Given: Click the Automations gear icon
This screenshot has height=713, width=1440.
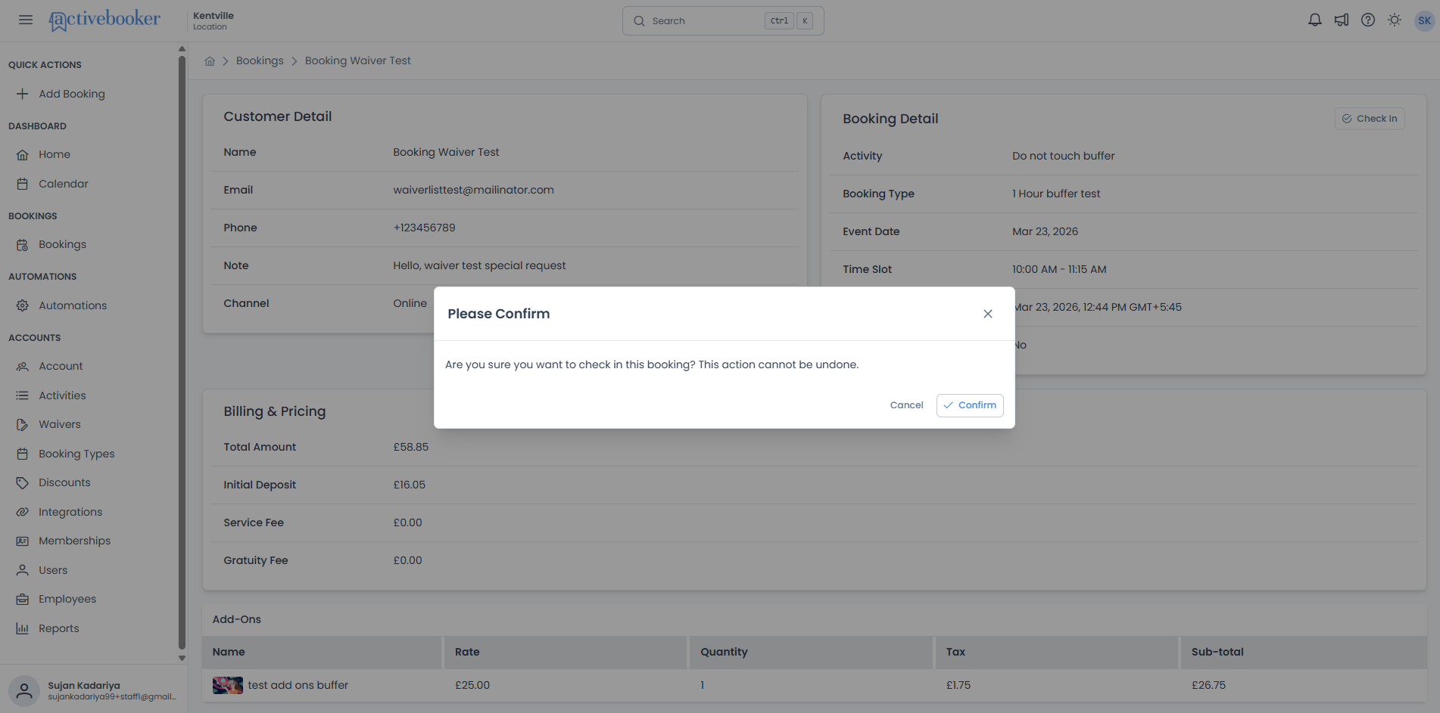Looking at the screenshot, I should (x=23, y=305).
